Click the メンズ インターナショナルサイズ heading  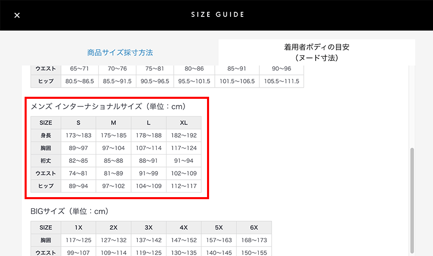coord(109,106)
